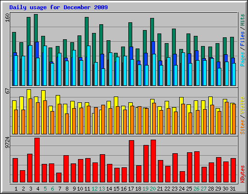Click the cyan pages bar for day 13
Screen dimensions: 248x194
[103, 77]
